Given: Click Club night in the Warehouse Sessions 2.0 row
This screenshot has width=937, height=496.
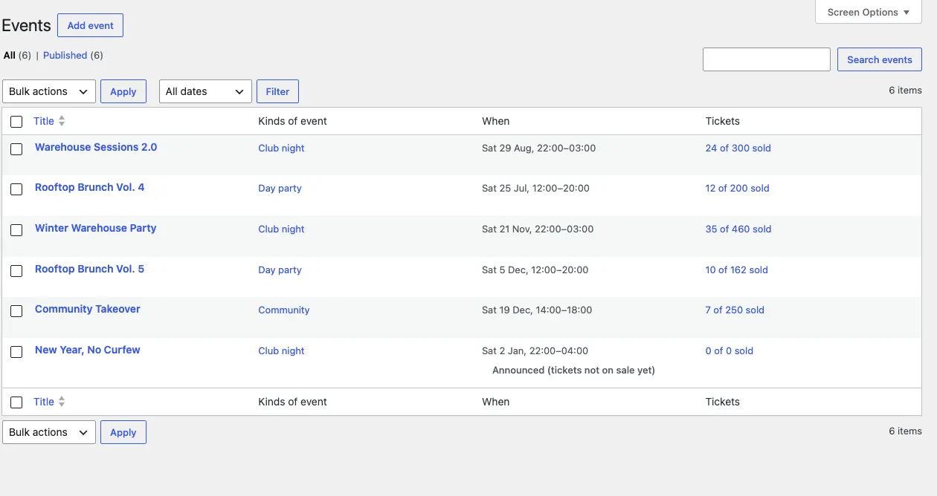Looking at the screenshot, I should click(x=282, y=148).
